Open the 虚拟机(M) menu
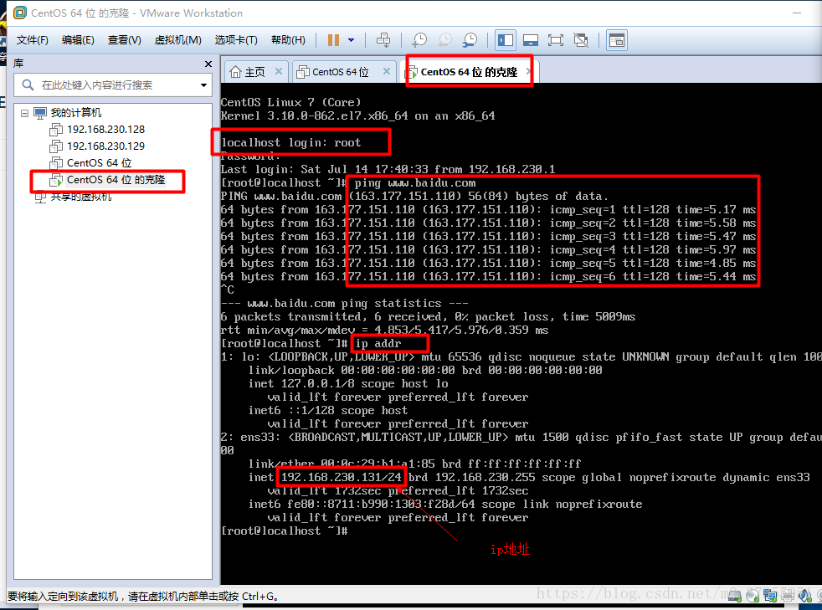Image resolution: width=822 pixels, height=610 pixels. [177, 40]
